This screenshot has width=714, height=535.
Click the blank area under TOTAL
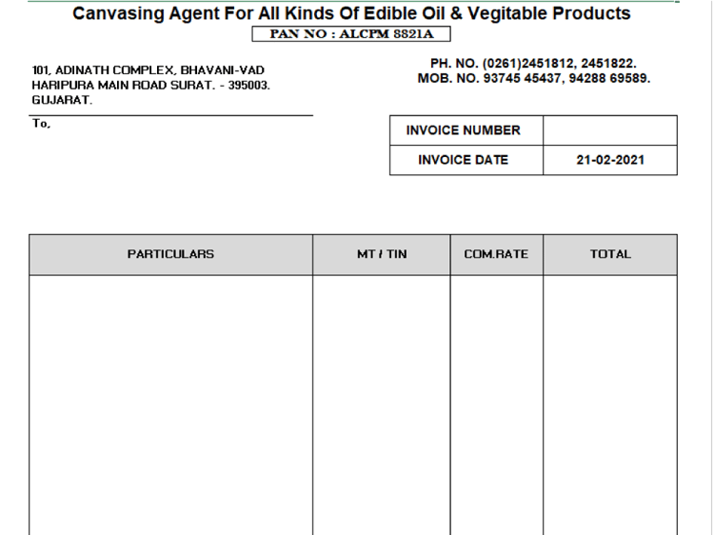click(x=610, y=406)
